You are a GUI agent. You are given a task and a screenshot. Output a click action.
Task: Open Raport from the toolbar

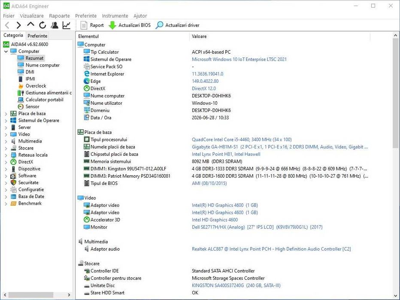pyautogui.click(x=92, y=25)
